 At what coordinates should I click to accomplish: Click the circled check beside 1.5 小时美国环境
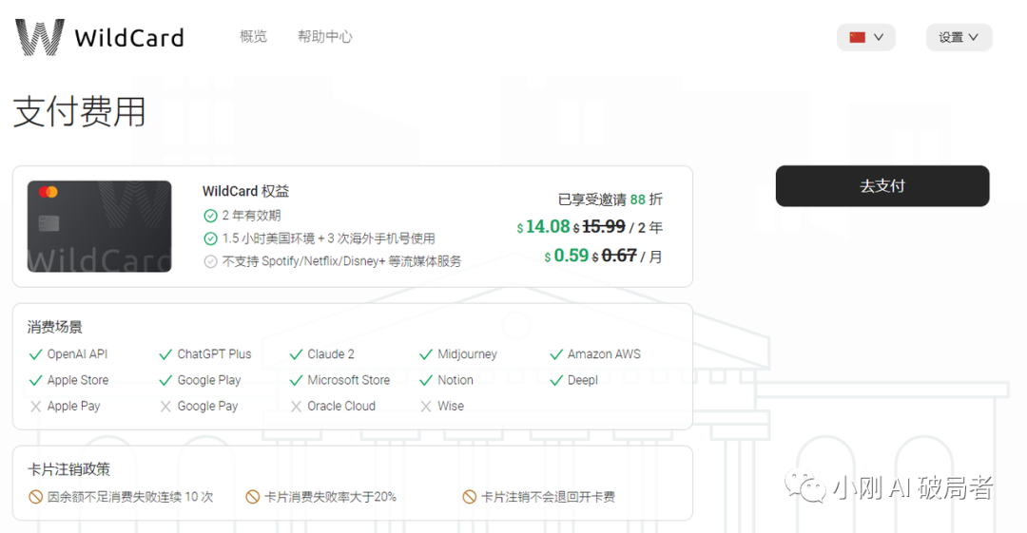click(x=210, y=238)
